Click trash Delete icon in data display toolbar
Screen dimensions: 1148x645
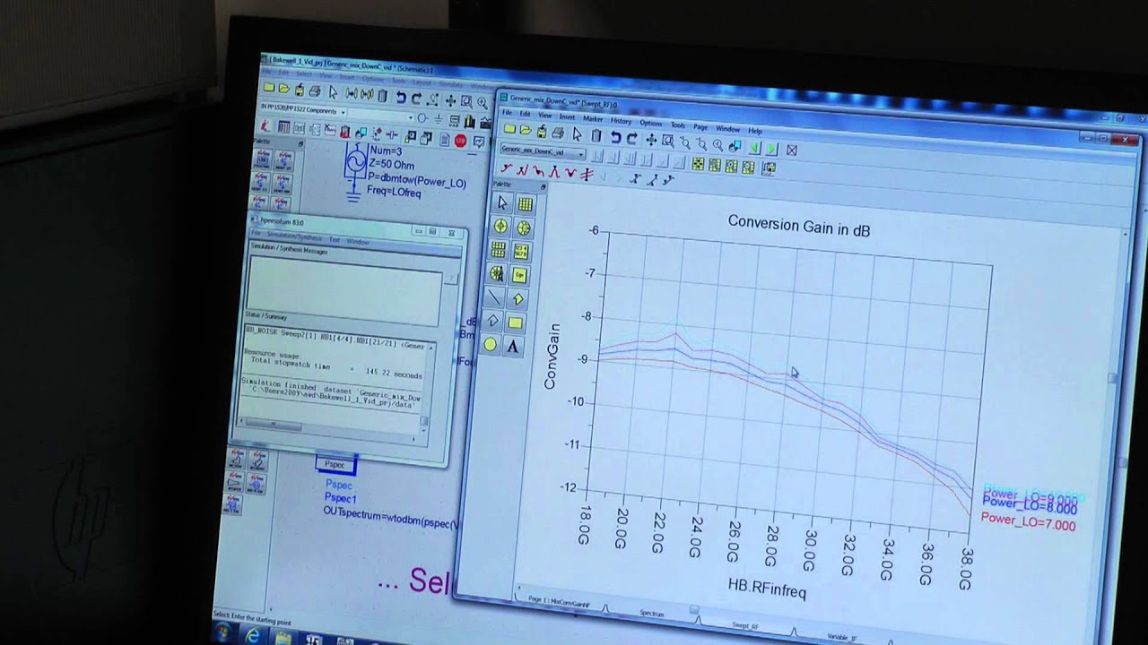(x=596, y=135)
